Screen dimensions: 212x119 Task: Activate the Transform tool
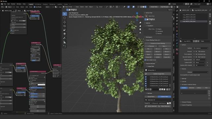(x=65, y=34)
